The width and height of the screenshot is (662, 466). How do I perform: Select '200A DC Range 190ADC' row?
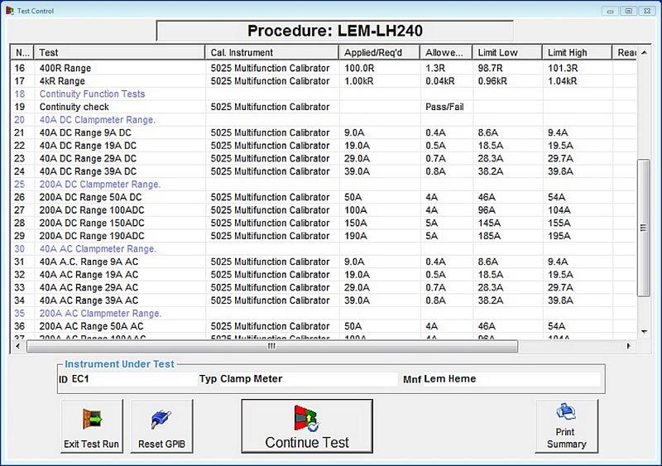click(324, 236)
